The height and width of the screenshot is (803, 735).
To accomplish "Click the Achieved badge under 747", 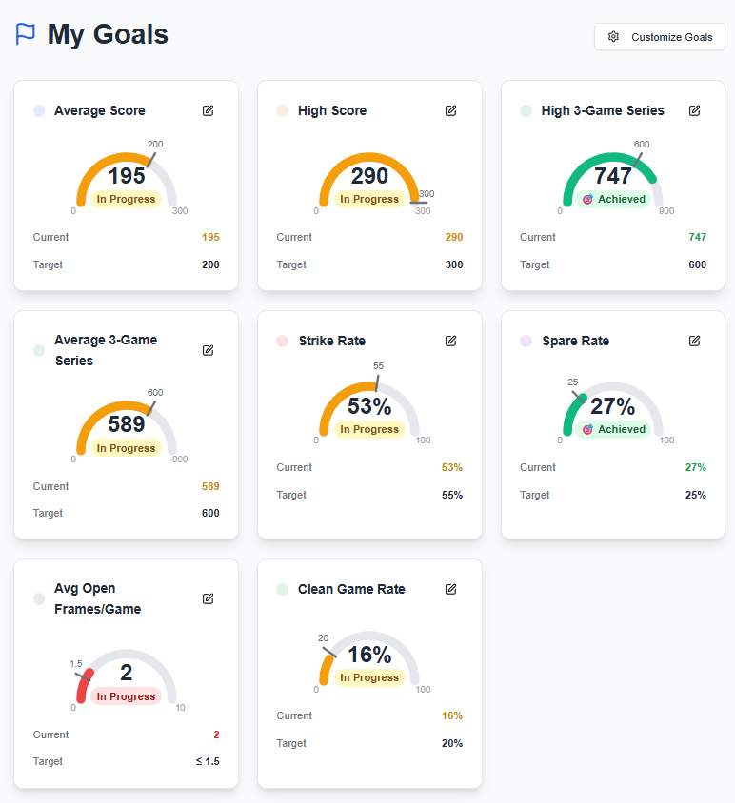I will coord(613,200).
